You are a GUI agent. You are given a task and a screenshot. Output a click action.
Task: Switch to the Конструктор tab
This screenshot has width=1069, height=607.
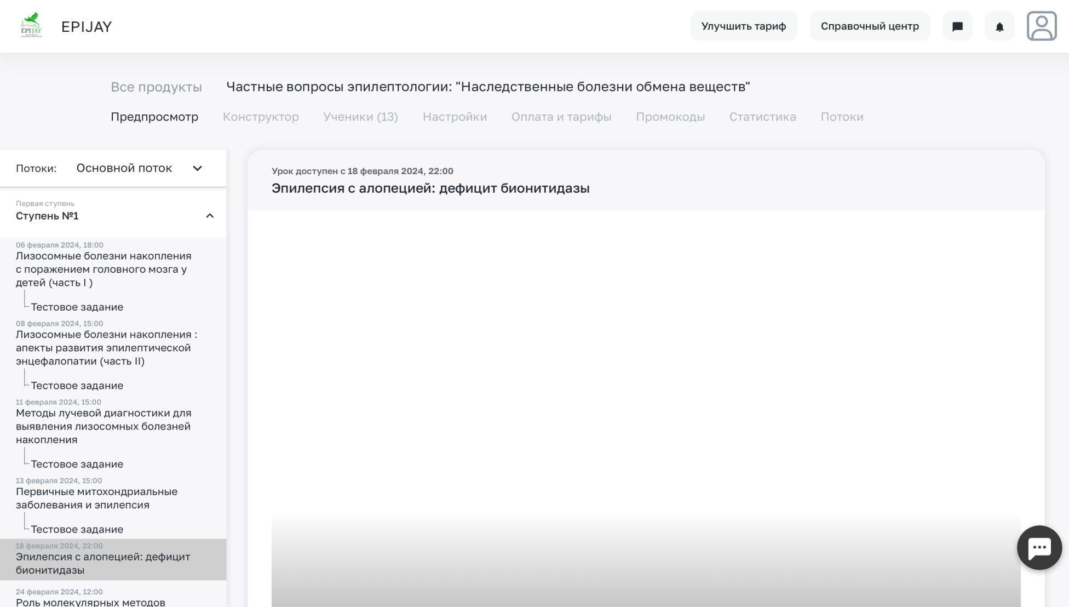pyautogui.click(x=261, y=117)
